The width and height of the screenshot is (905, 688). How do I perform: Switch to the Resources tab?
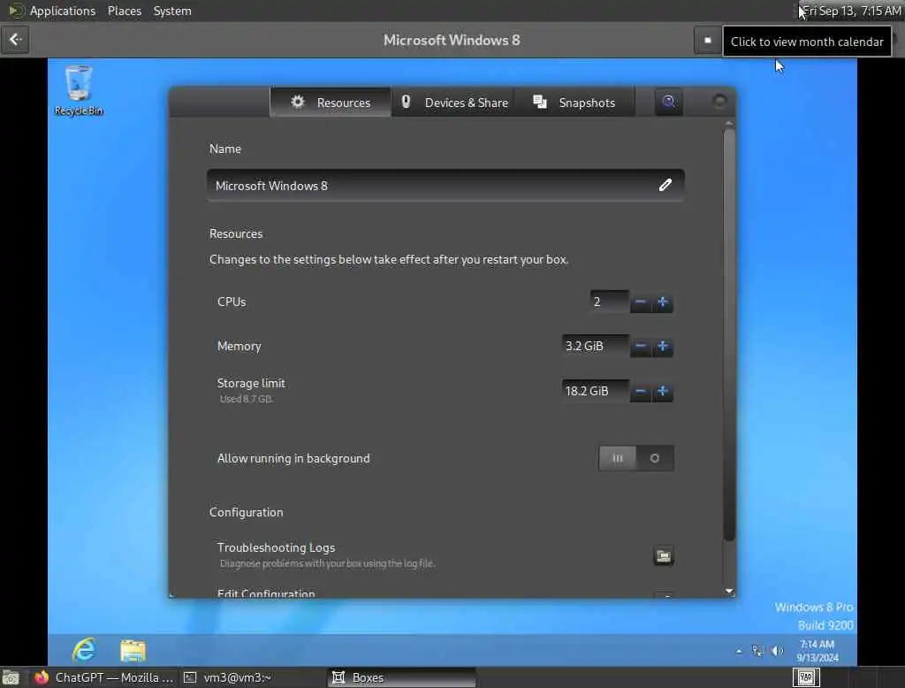(x=331, y=103)
